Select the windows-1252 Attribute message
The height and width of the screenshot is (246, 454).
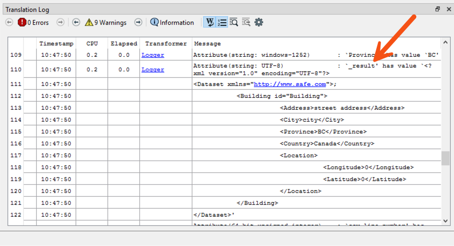pos(316,55)
